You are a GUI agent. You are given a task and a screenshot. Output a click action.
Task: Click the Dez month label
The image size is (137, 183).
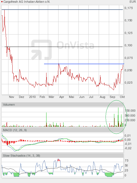(22, 97)
